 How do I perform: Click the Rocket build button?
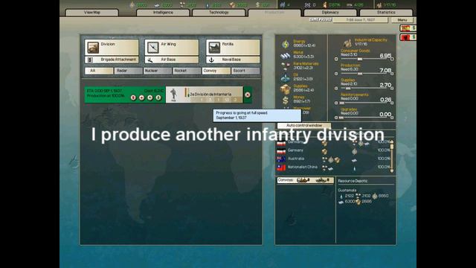187,71
